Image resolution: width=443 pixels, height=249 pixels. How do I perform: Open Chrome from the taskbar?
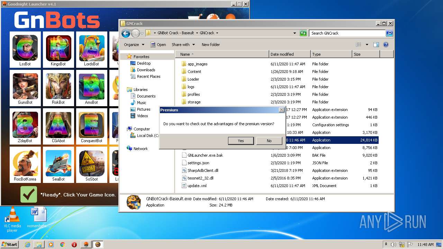click(62, 245)
